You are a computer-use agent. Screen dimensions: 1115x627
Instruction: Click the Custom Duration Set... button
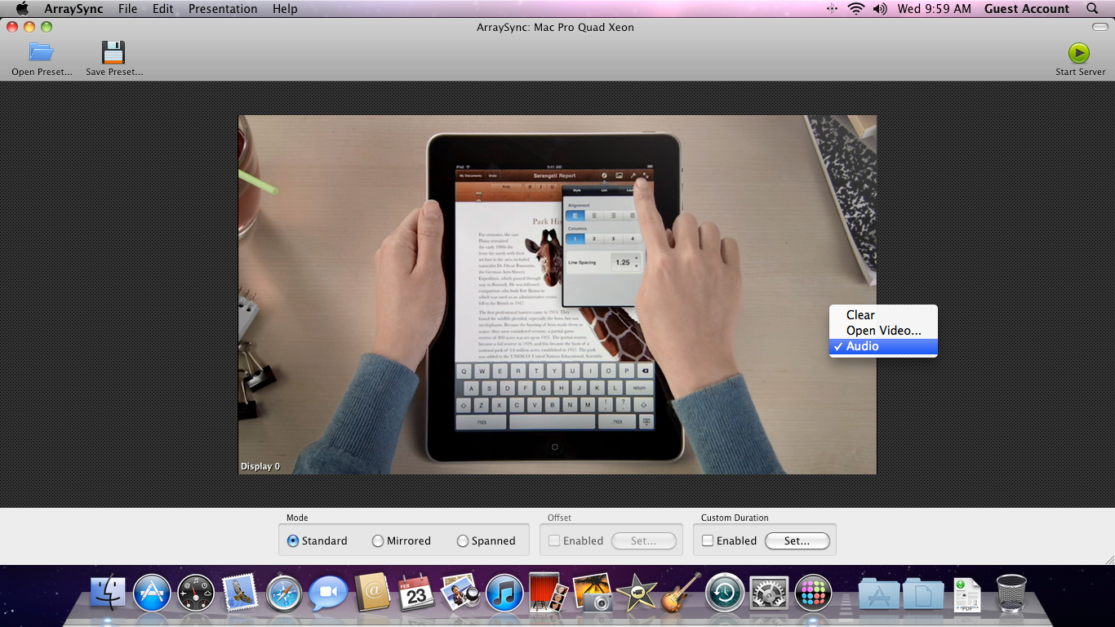[797, 540]
